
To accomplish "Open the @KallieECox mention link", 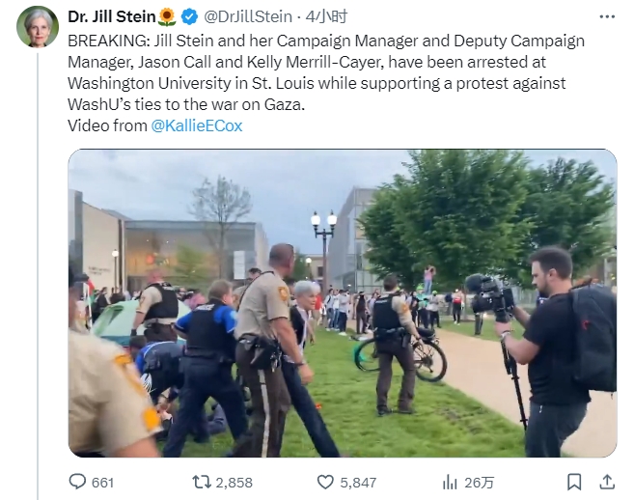I will click(x=198, y=125).
